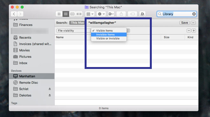This screenshot has height=117, width=210.
Task: Switch to Cover Flow view
Action: 79,14
